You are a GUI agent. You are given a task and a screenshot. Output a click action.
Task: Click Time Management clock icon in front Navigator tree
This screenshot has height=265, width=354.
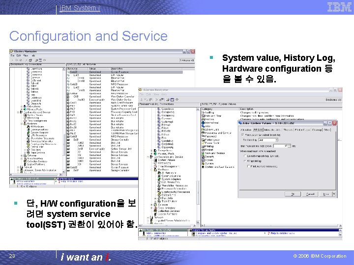(155, 166)
